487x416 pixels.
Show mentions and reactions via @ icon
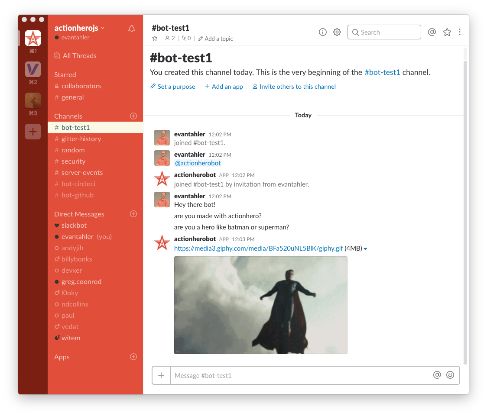(x=432, y=32)
